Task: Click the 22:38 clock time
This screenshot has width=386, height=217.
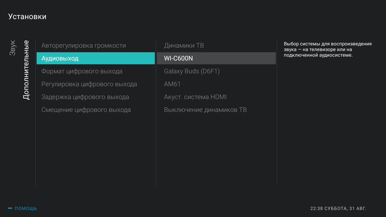Action: pos(317,208)
